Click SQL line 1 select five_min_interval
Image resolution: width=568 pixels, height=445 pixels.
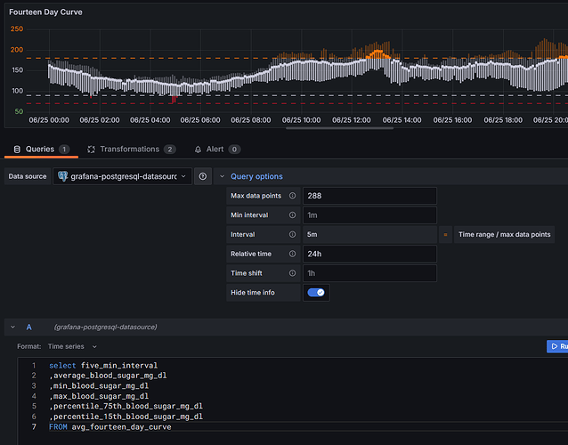(103, 366)
